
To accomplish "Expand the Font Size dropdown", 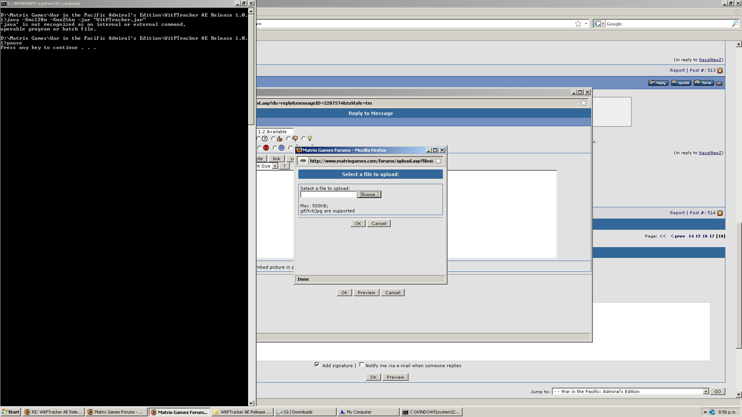I will pyautogui.click(x=275, y=166).
